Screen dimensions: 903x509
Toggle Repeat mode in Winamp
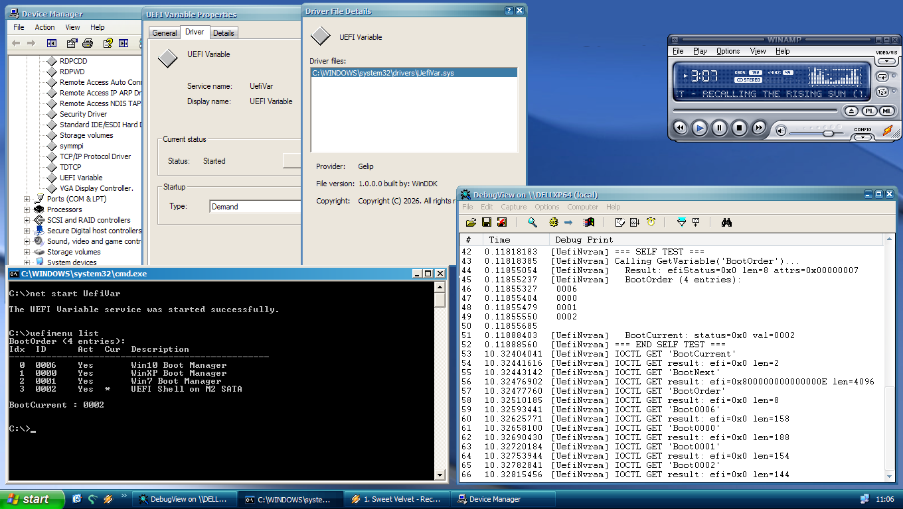(x=883, y=76)
